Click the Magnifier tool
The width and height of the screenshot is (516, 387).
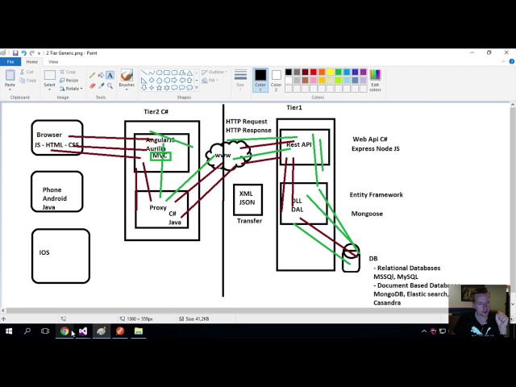[x=110, y=85]
